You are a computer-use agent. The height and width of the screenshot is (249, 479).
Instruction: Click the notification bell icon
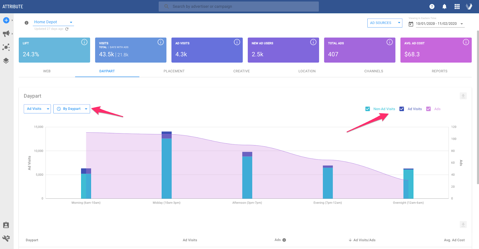(x=444, y=7)
